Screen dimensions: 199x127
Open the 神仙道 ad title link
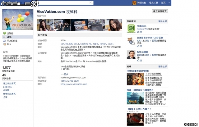point(140,90)
